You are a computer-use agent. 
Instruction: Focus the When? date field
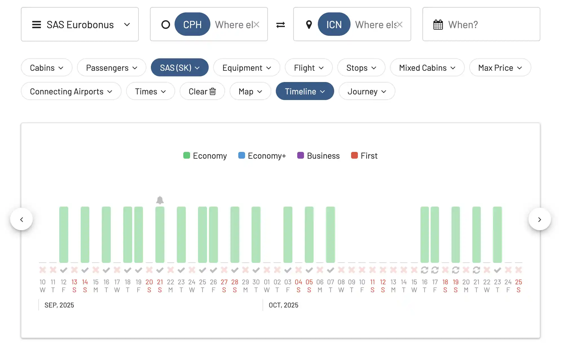pos(481,25)
